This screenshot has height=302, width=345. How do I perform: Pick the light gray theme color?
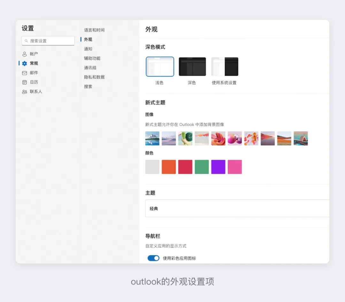152,167
